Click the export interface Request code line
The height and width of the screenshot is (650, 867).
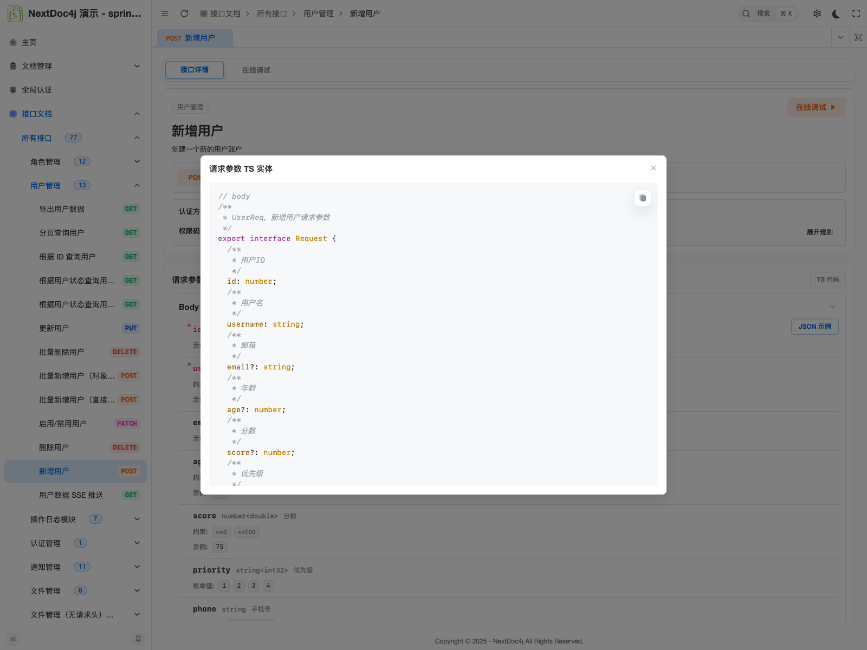coord(277,239)
